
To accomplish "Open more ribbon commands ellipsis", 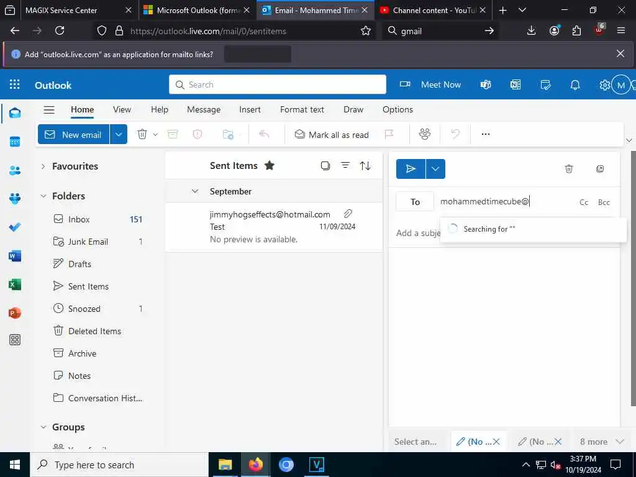I will pos(486,134).
